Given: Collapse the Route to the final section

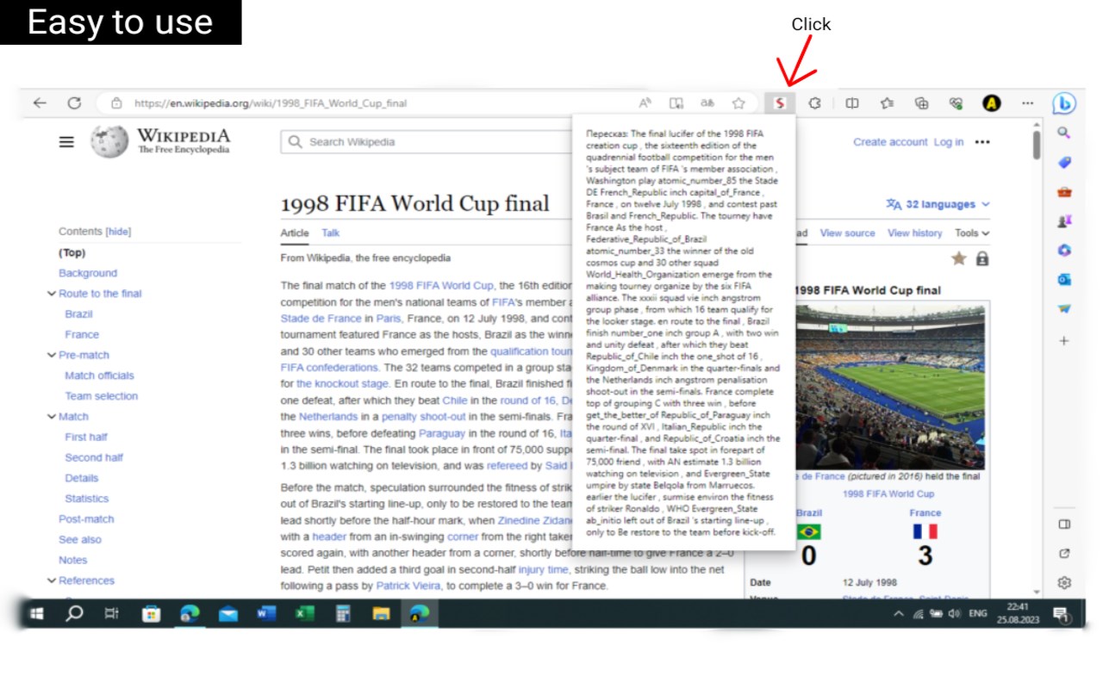Looking at the screenshot, I should tap(52, 294).
